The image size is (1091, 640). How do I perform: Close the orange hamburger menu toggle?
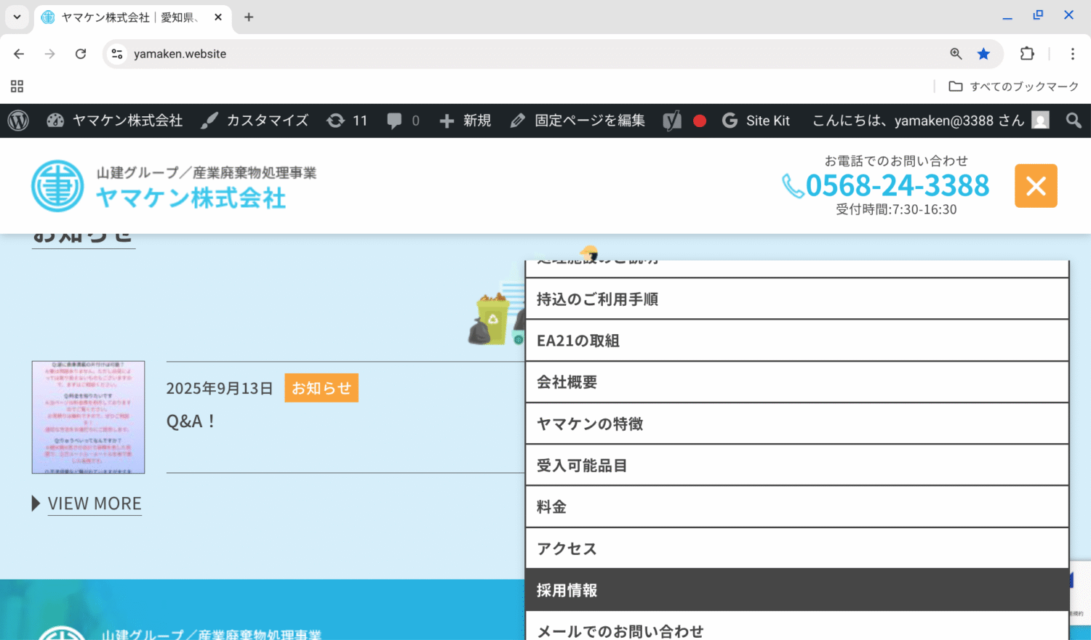(1036, 186)
